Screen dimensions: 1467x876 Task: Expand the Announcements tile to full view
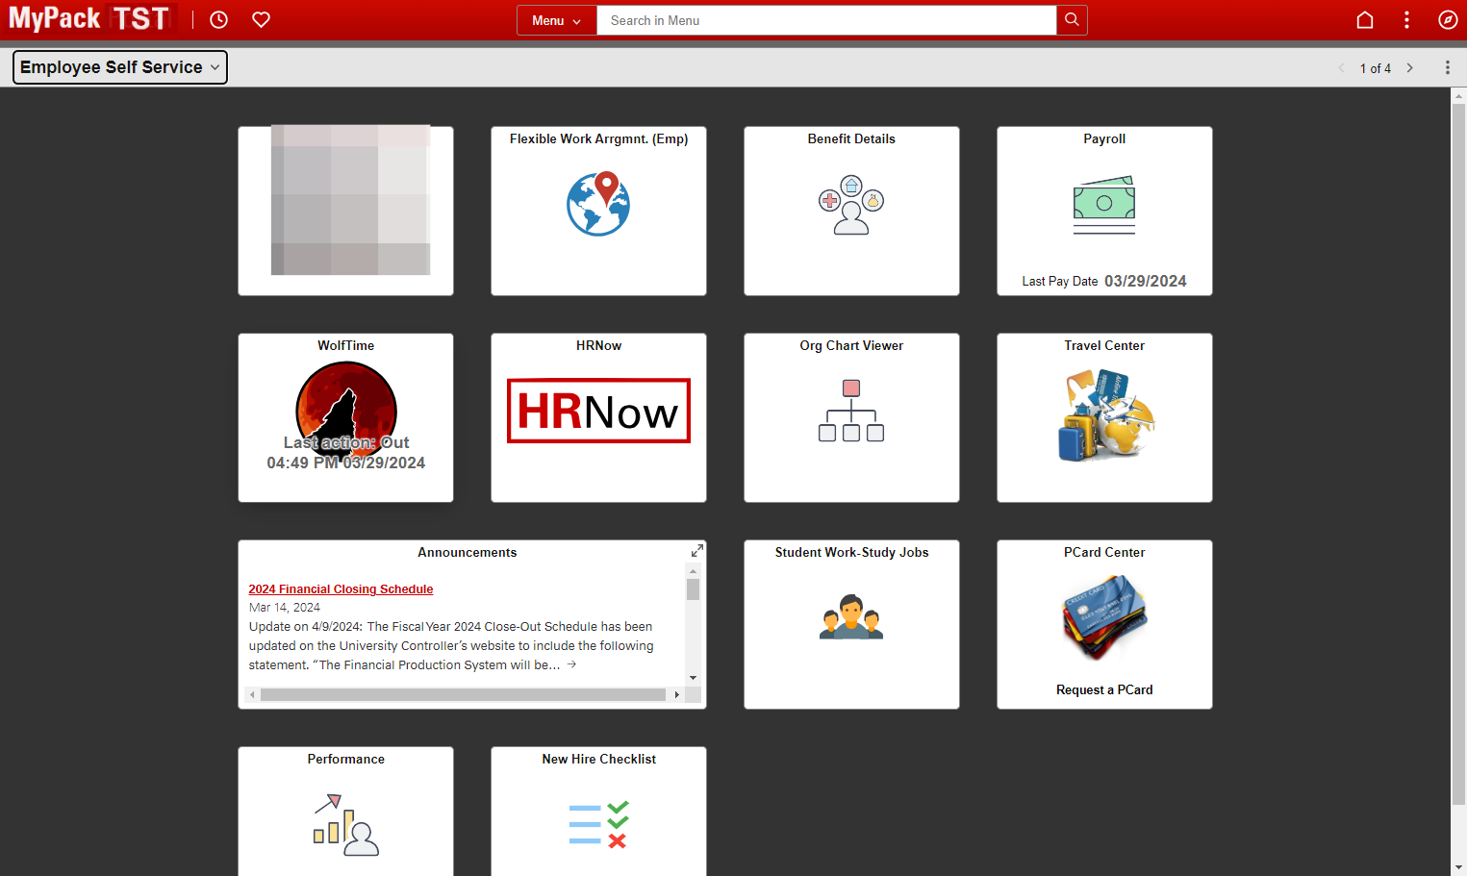[x=696, y=550]
